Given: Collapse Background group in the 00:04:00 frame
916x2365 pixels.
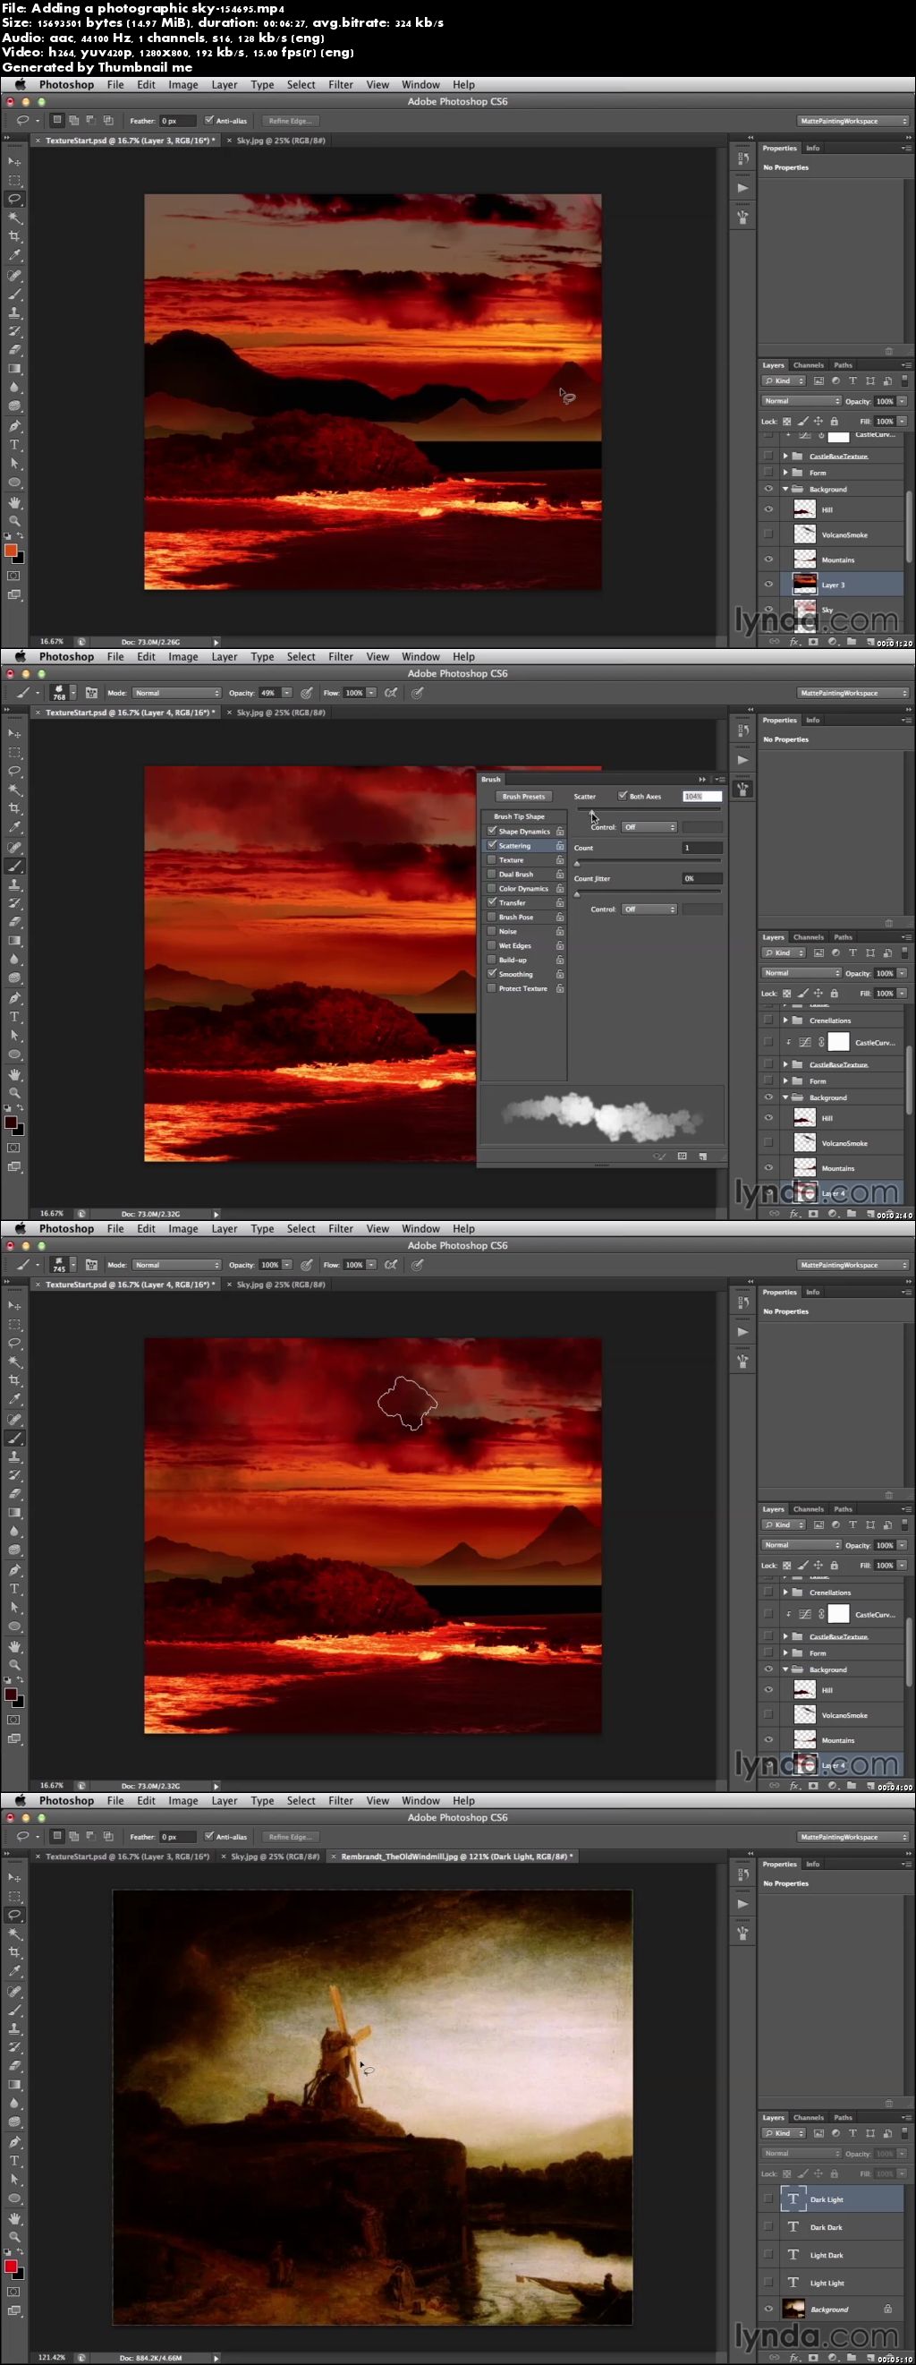Looking at the screenshot, I should tap(785, 1670).
